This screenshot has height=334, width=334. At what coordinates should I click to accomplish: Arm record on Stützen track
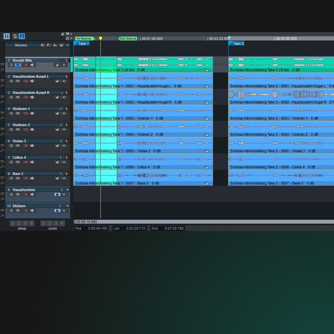26,210
